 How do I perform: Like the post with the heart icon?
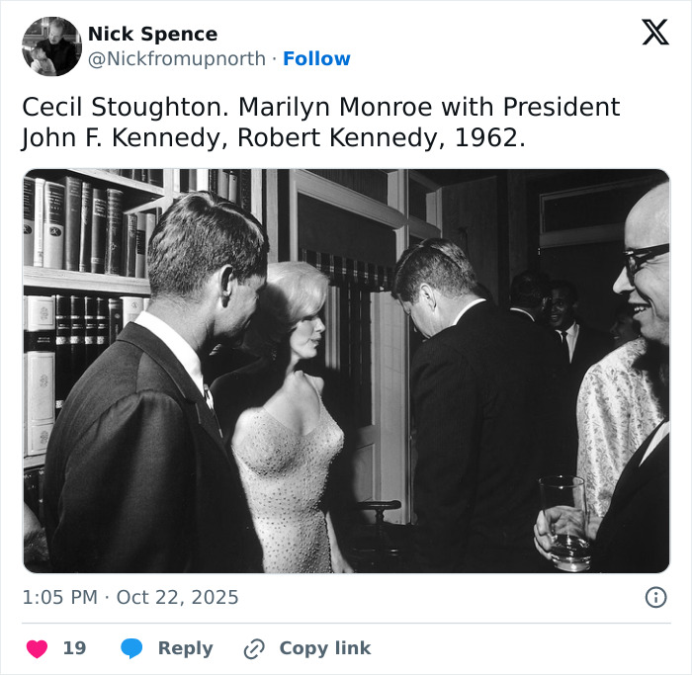pyautogui.click(x=37, y=648)
